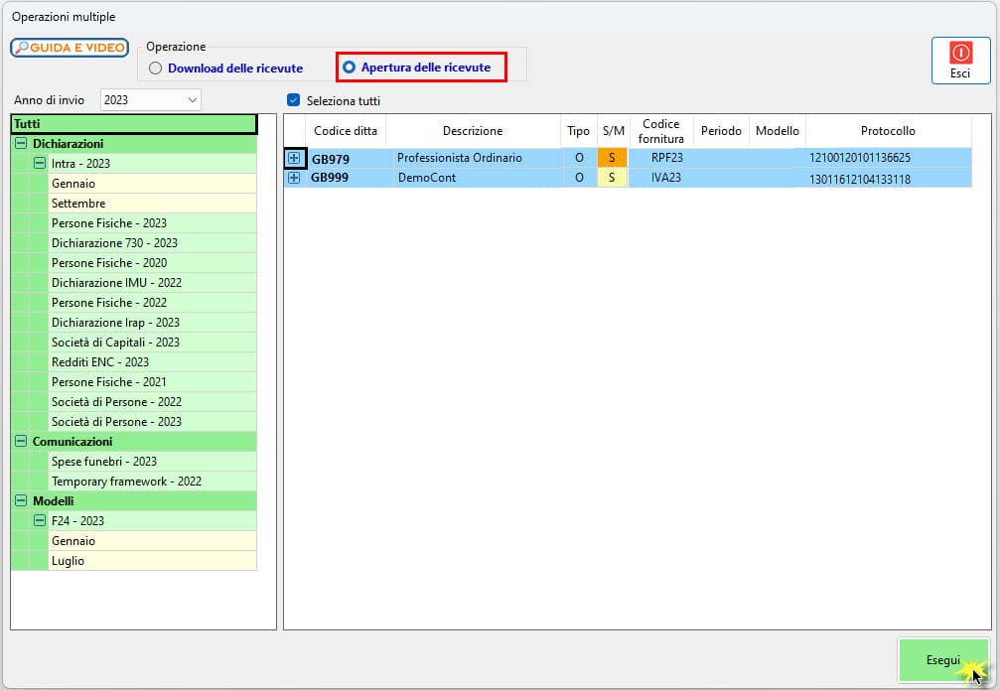Collapse the Intra - 2023 node
The height and width of the screenshot is (690, 1000).
pyautogui.click(x=40, y=164)
